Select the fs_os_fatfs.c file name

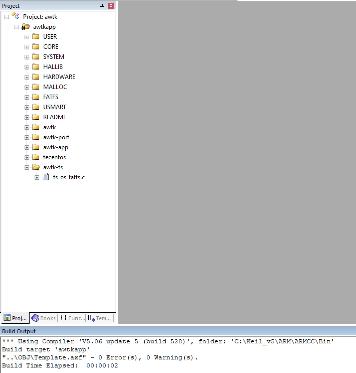[69, 177]
